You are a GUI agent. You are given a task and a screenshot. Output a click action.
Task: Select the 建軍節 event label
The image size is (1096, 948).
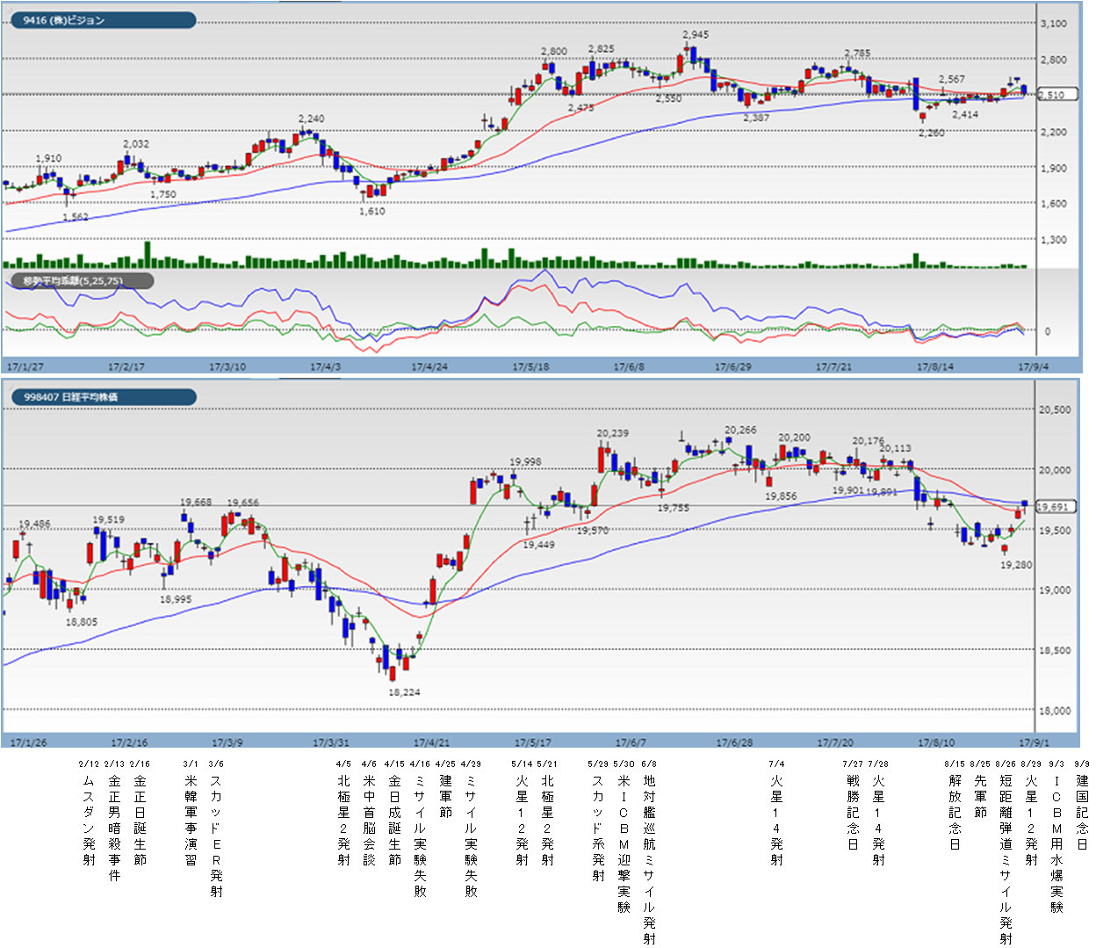pos(445,797)
